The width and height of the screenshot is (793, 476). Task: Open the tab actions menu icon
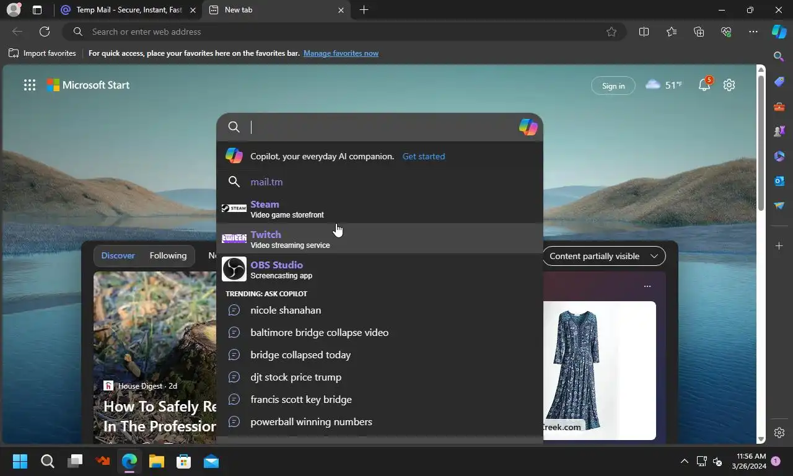(37, 10)
